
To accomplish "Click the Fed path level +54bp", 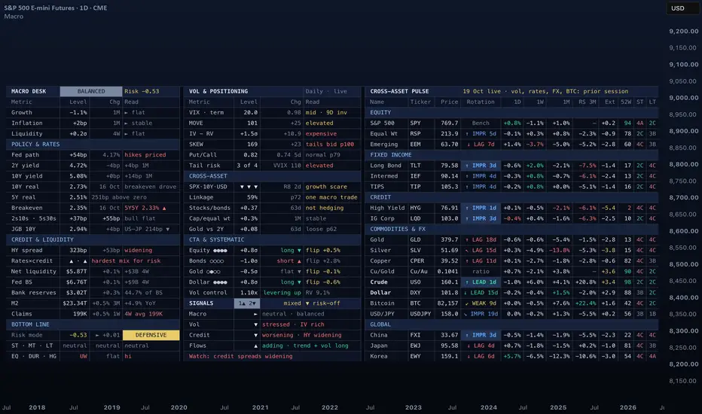I will (78, 155).
